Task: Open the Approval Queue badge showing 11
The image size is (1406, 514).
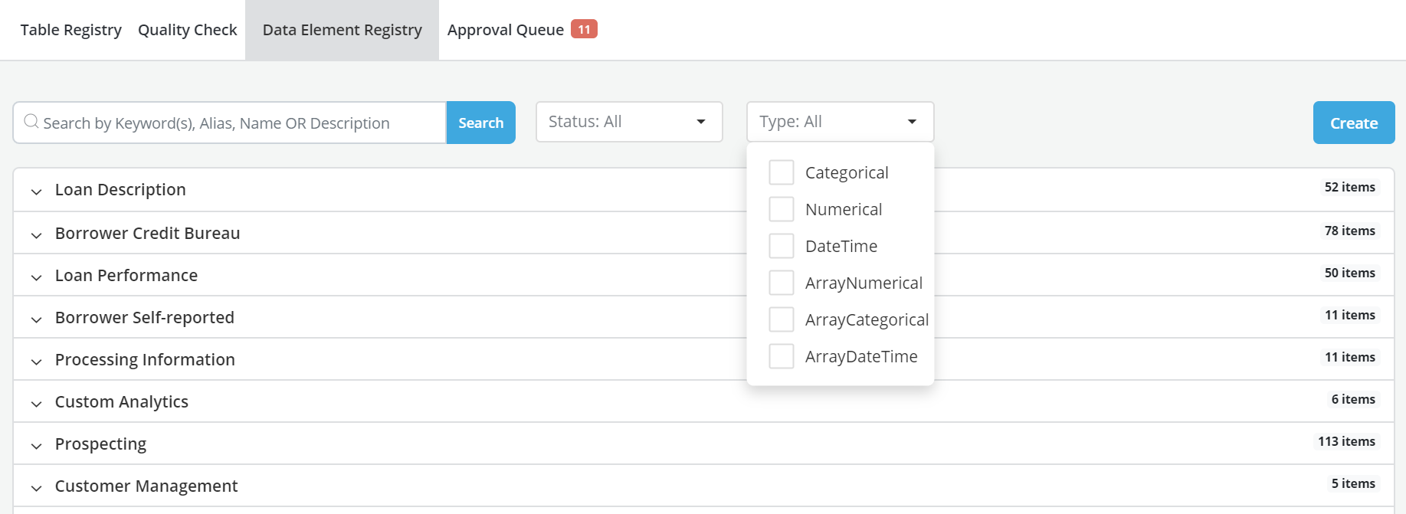Action: pyautogui.click(x=584, y=29)
